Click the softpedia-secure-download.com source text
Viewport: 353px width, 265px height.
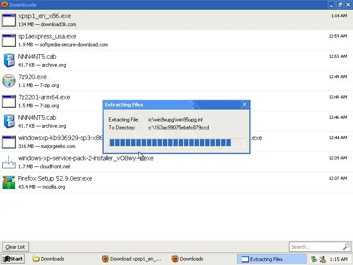point(74,45)
